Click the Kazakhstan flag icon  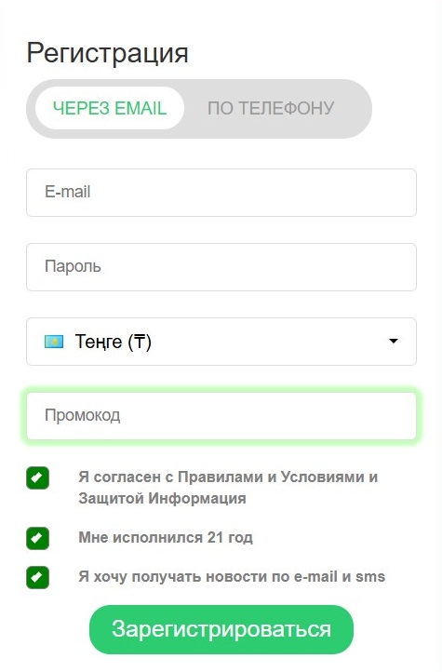(x=54, y=342)
